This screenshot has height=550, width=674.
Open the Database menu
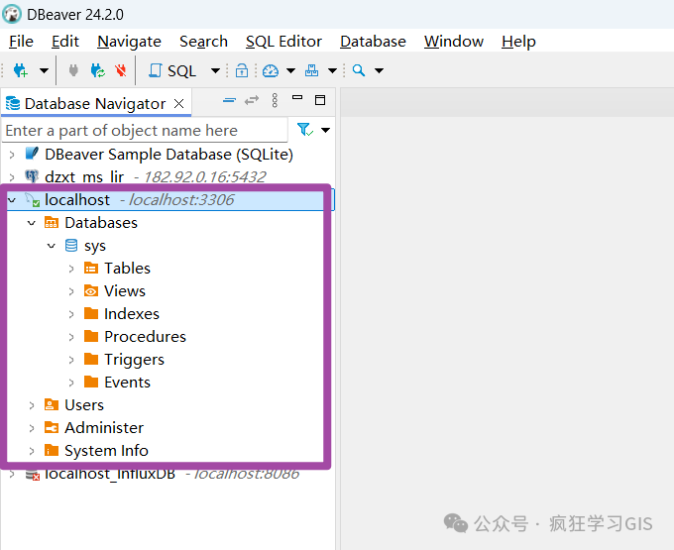click(x=373, y=42)
